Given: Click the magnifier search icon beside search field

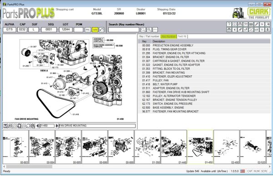Looking at the screenshot, I should (143, 29).
